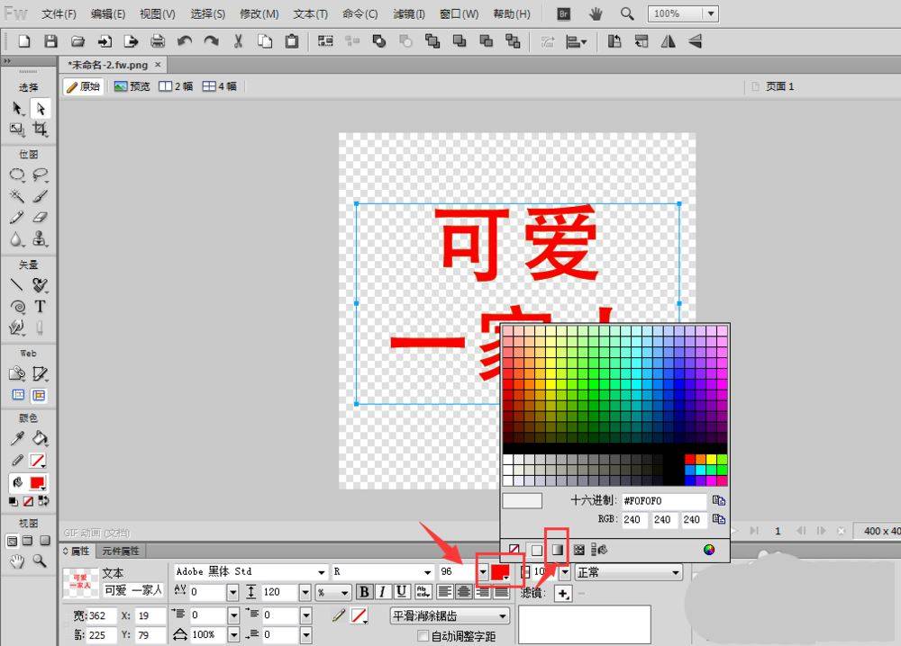The width and height of the screenshot is (901, 646).
Task: Open the 正常 blend mode dropdown
Action: 675,572
